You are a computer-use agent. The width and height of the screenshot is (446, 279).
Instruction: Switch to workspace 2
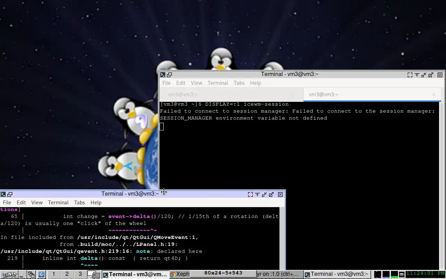pos(67,274)
